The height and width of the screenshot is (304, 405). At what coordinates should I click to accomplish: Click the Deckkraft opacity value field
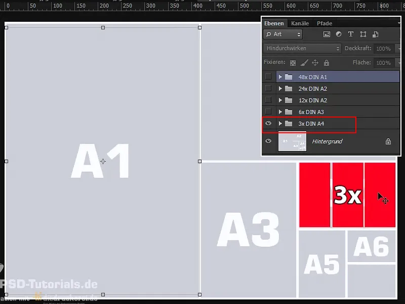coord(384,49)
